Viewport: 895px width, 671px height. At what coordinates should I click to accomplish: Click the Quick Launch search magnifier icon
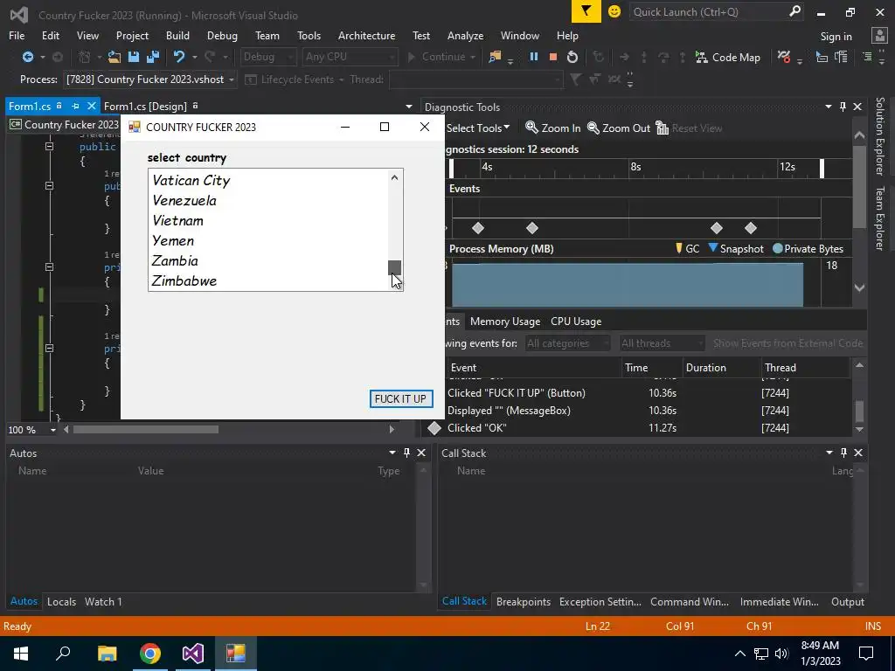[794, 11]
